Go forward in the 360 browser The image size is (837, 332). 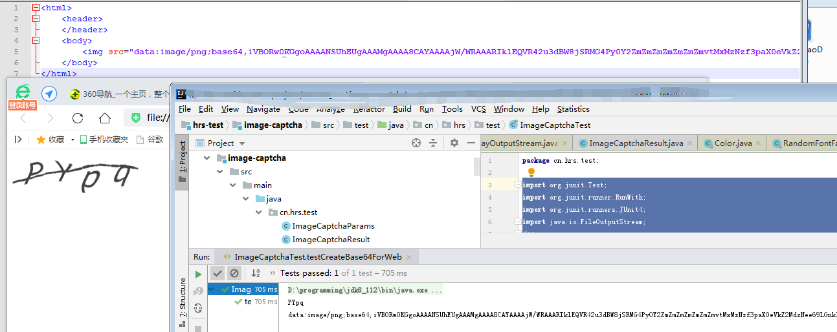50,118
